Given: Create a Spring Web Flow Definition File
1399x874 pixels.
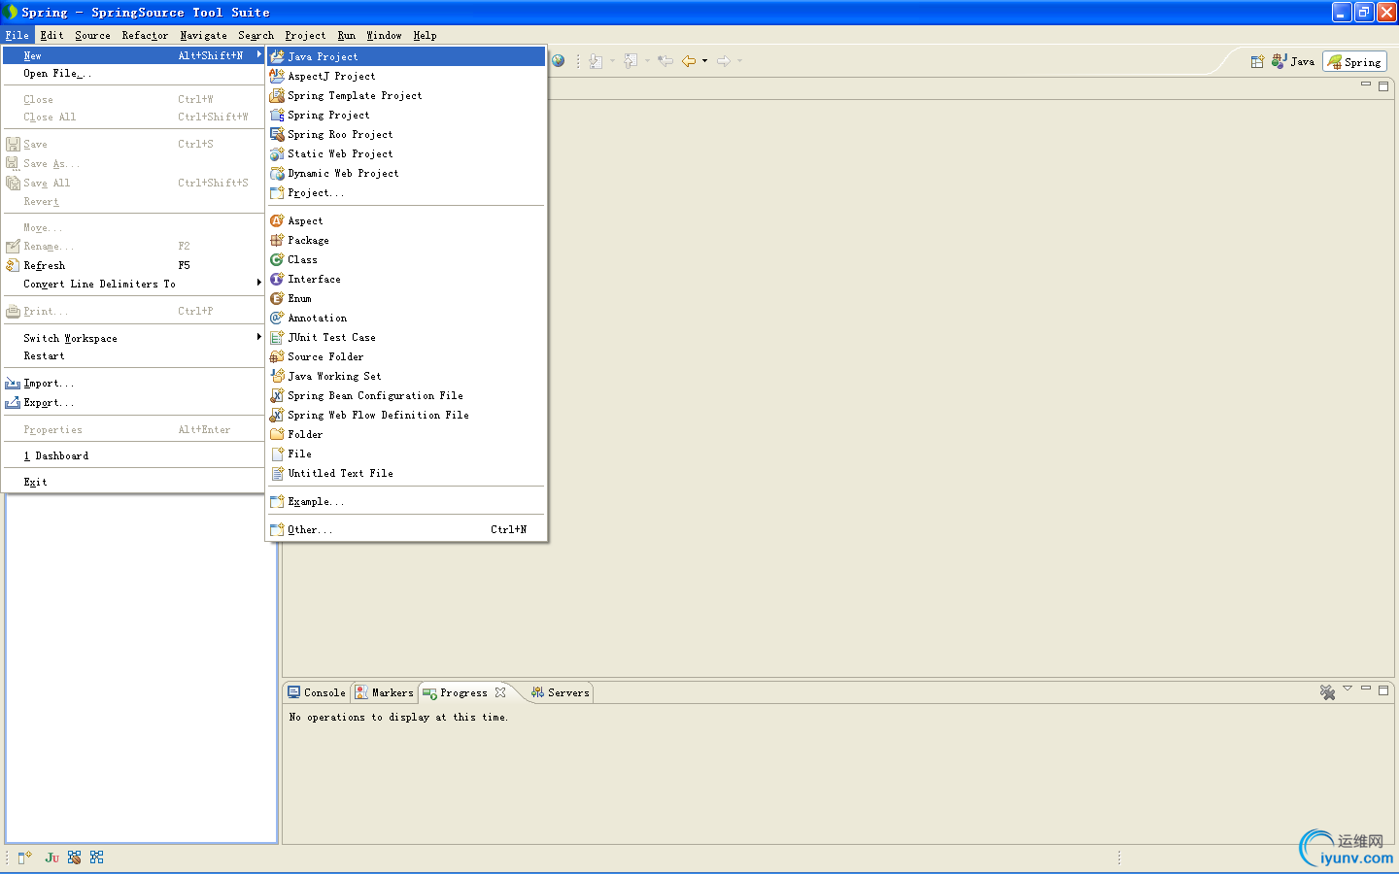Looking at the screenshot, I should click(x=406, y=415).
